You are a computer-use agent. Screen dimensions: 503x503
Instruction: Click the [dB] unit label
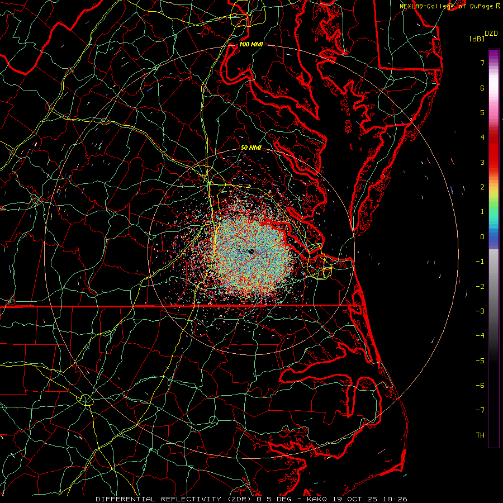point(477,39)
